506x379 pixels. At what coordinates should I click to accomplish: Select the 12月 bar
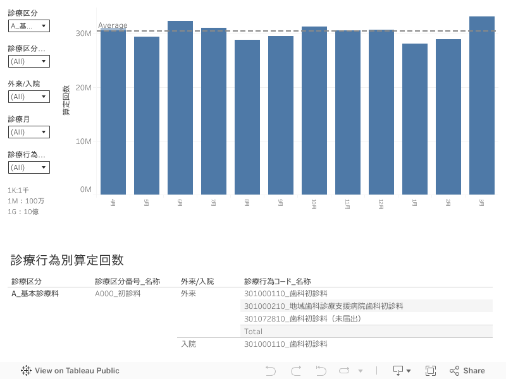point(381,112)
